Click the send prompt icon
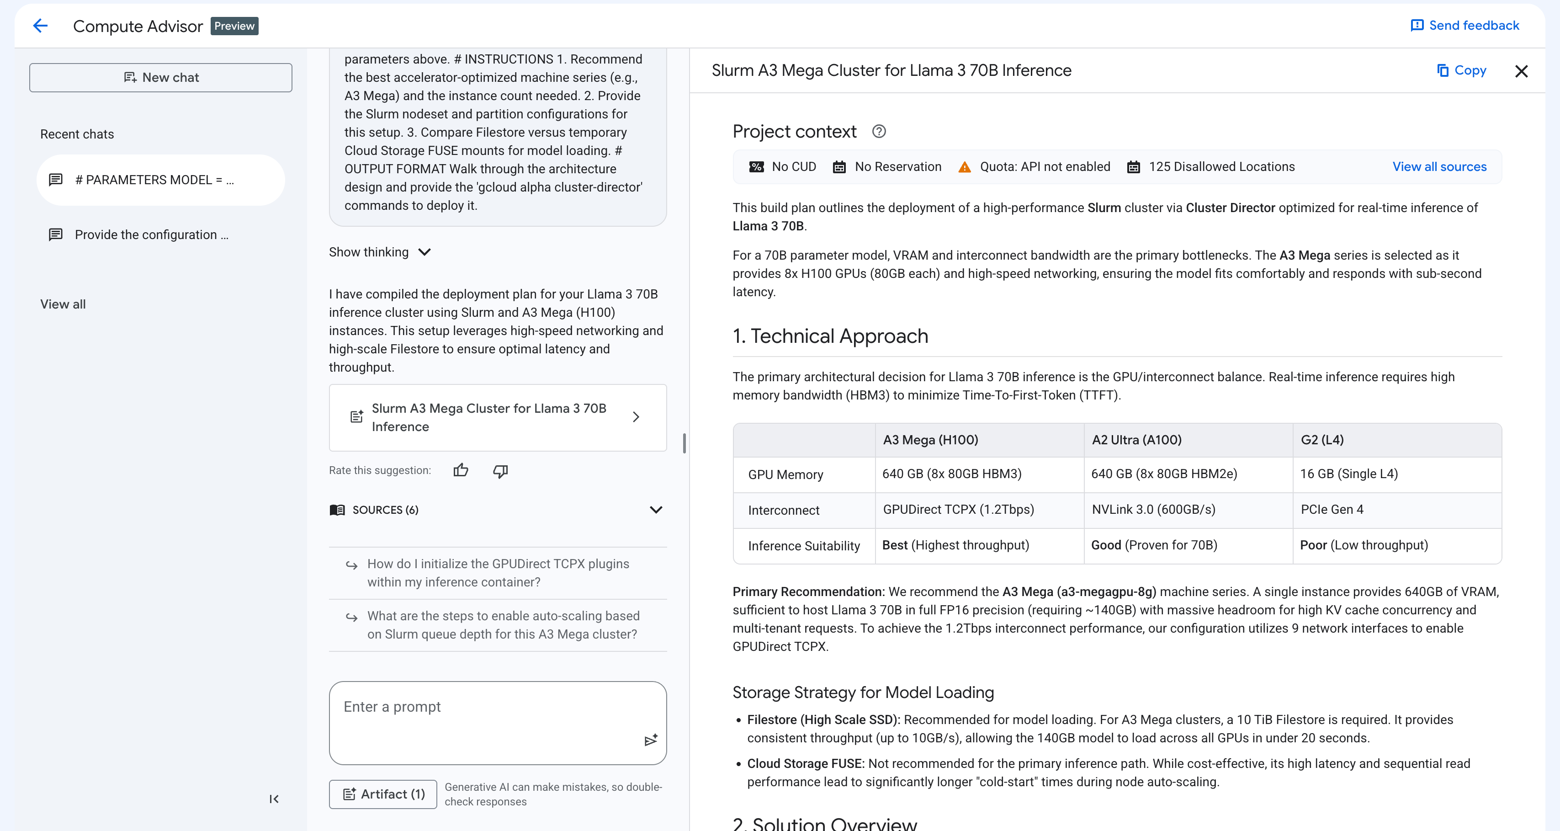The width and height of the screenshot is (1560, 831). pyautogui.click(x=651, y=740)
